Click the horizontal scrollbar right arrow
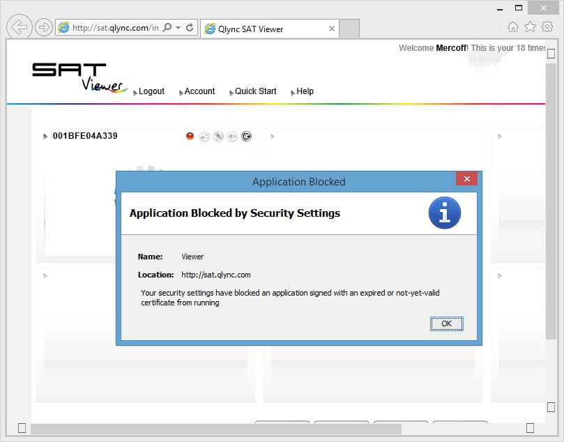This screenshot has width=564, height=442. (x=530, y=428)
